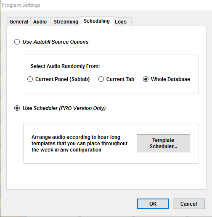212x217 pixels.
Task: Open the Template Scheduler dialog
Action: click(x=163, y=143)
